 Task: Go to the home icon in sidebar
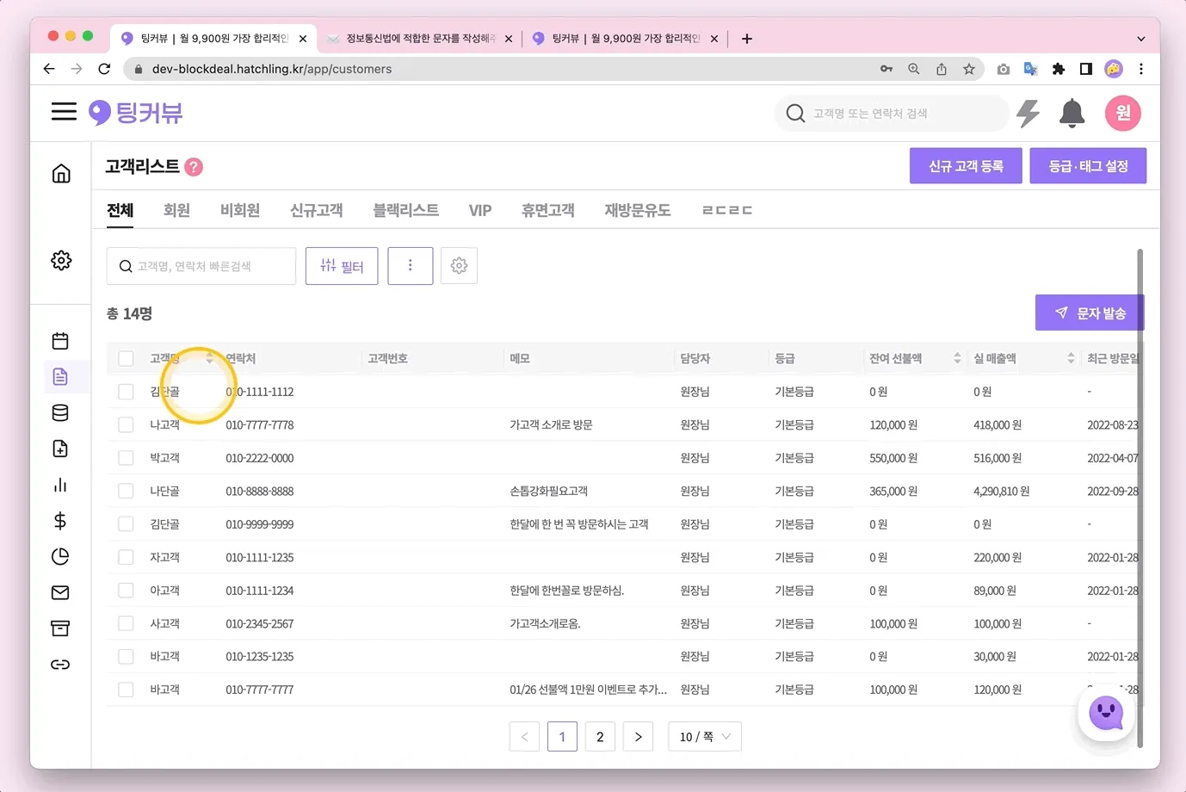tap(61, 174)
